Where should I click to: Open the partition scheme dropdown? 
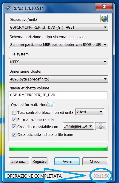(58, 44)
